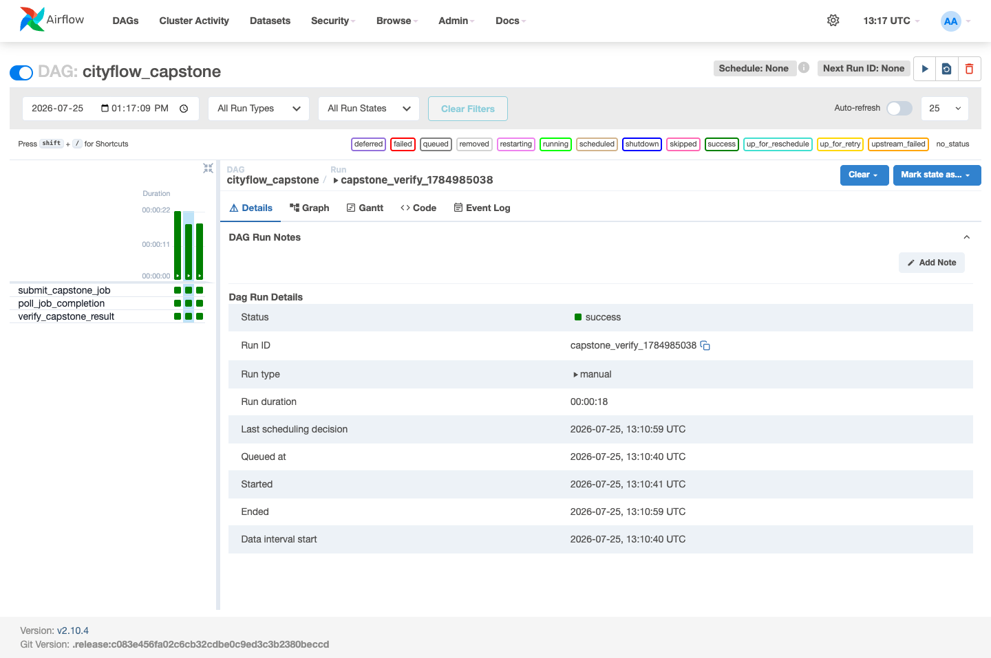
Task: Click the Clear Filters button
Action: pyautogui.click(x=468, y=109)
